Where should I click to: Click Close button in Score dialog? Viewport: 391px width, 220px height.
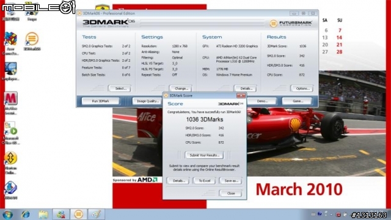231,193
